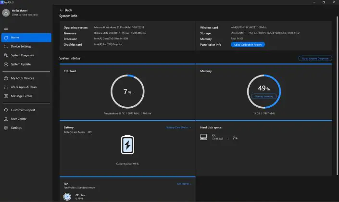Click the CPU fan icon
Image resolution: width=339 pixels, height=202 pixels.
point(67,197)
